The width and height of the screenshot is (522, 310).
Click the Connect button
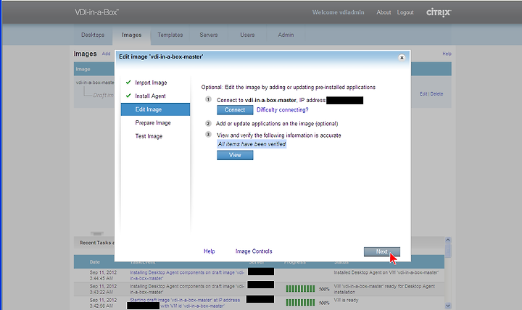point(235,110)
